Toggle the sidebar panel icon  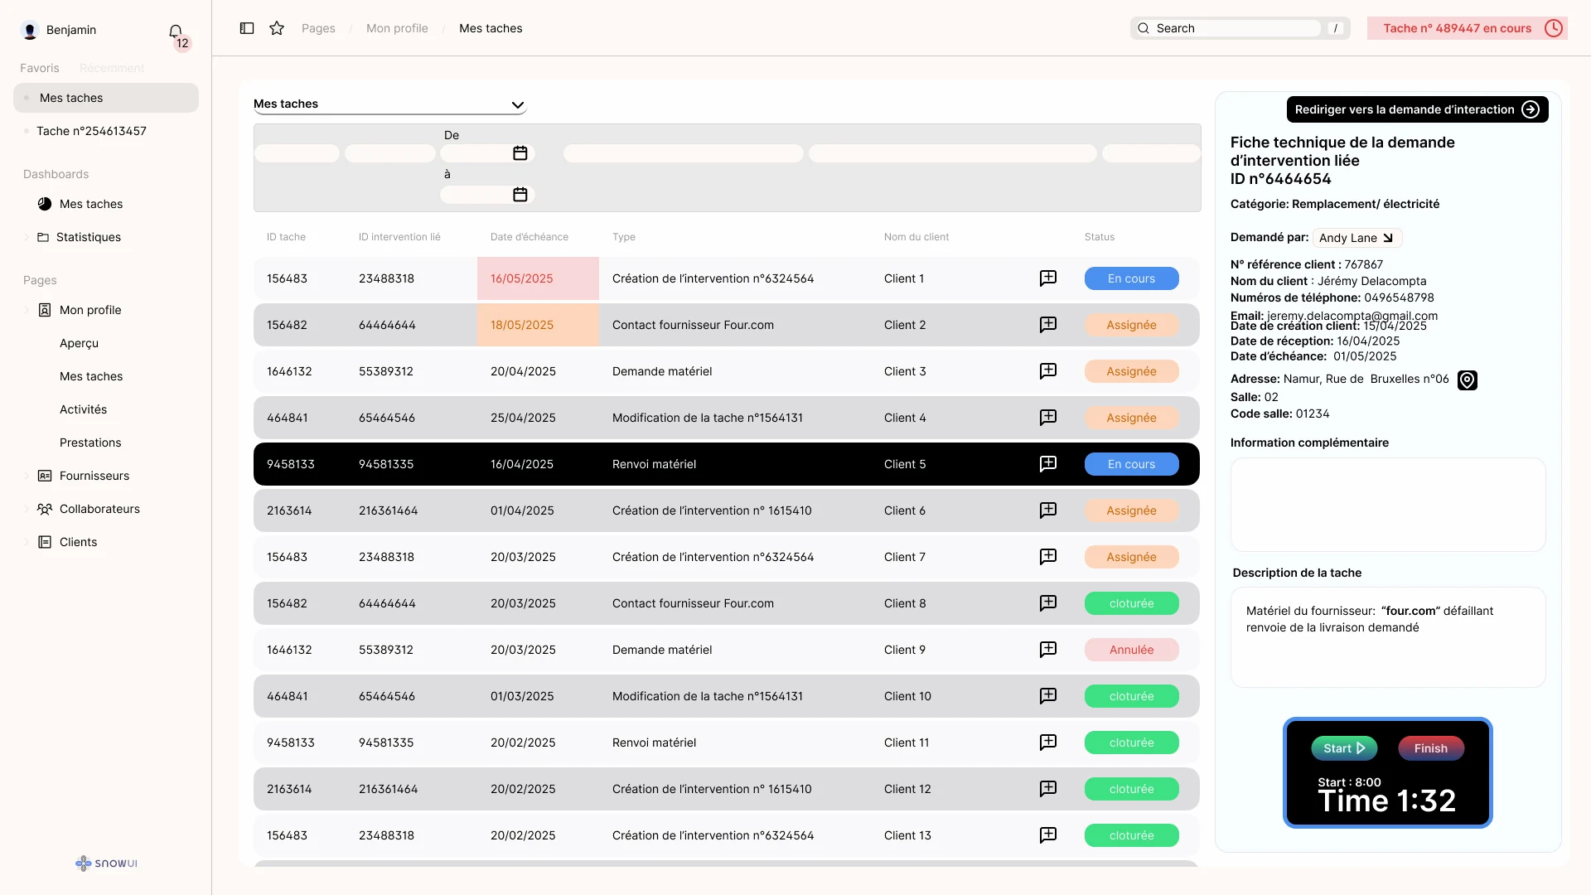pyautogui.click(x=247, y=28)
